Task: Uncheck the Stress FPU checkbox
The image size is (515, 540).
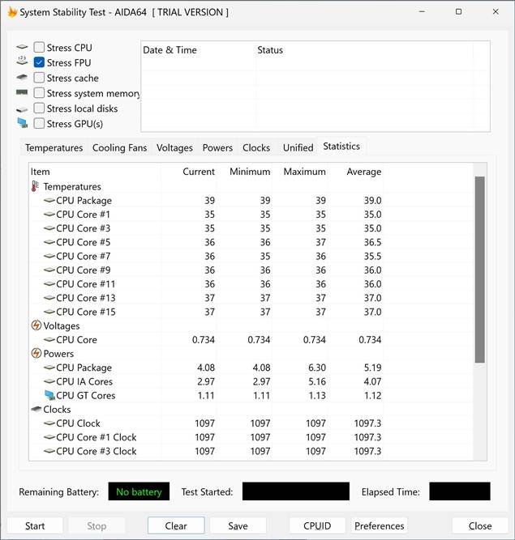Action: [x=39, y=63]
